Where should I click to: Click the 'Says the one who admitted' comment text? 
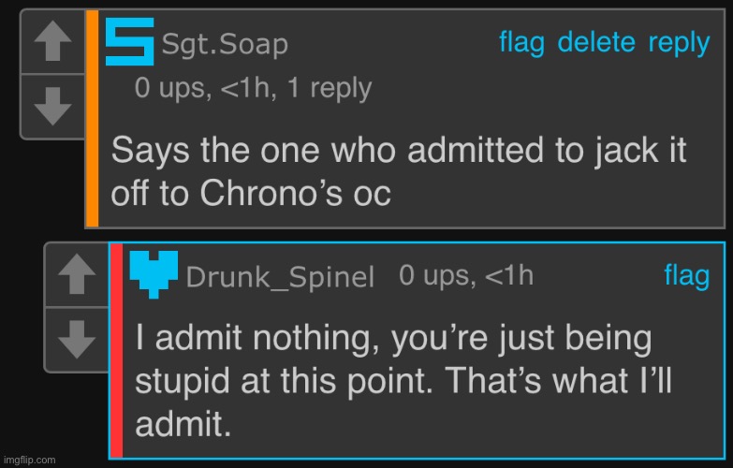click(398, 171)
